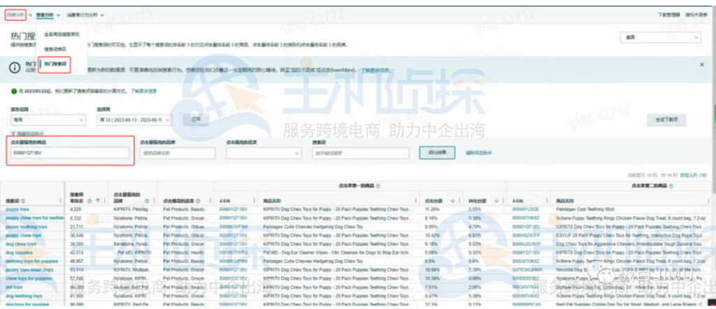
Task: Click help icon in top clicked brand header
Action: tap(147, 201)
